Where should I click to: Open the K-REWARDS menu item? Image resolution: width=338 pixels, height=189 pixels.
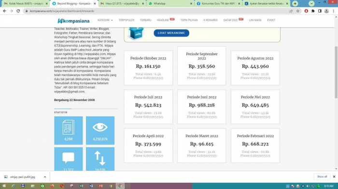click(x=211, y=20)
